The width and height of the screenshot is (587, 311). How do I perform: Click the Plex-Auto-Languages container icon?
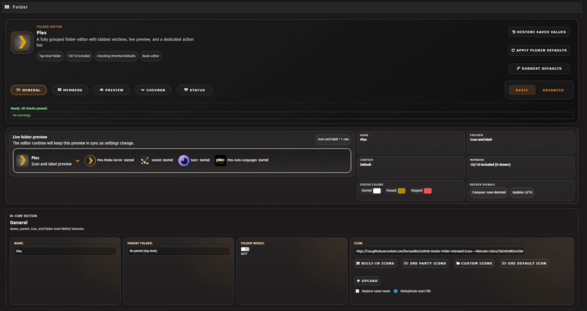click(x=221, y=160)
